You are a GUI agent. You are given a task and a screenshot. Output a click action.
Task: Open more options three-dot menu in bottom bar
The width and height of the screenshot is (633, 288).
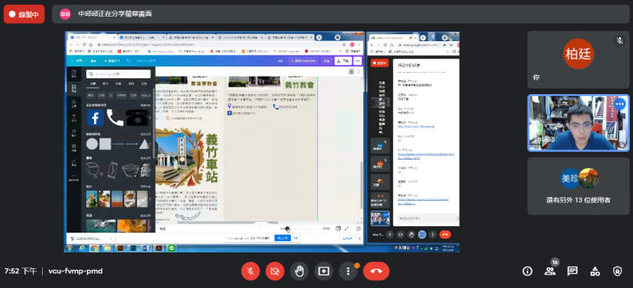(x=348, y=271)
